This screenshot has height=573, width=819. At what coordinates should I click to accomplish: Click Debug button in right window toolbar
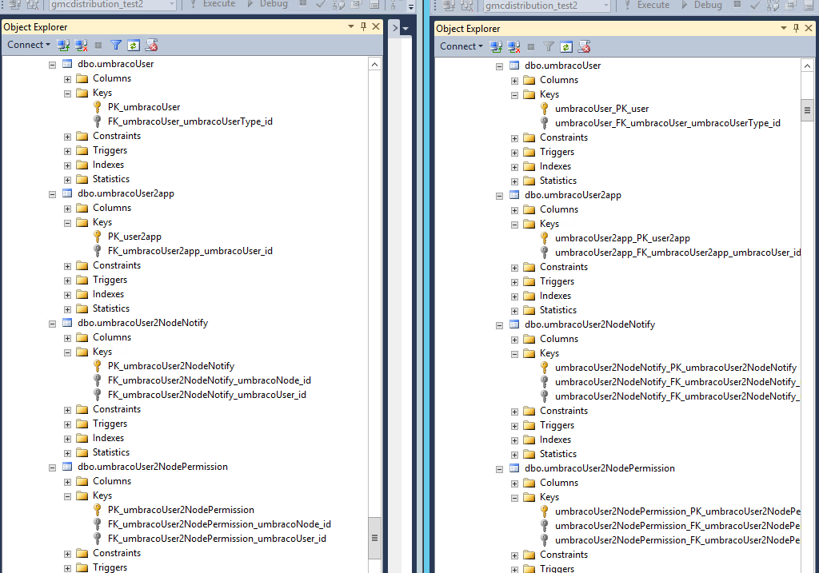702,6
